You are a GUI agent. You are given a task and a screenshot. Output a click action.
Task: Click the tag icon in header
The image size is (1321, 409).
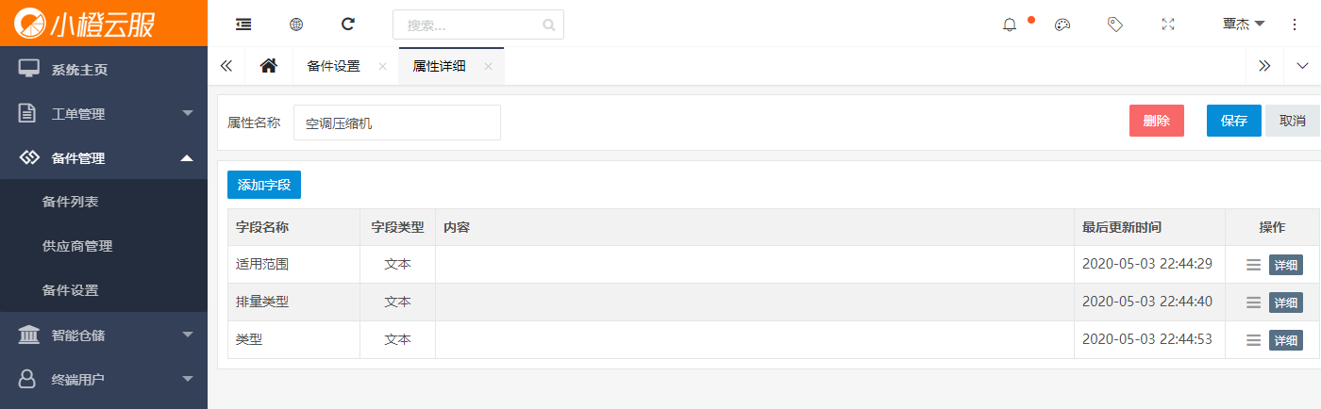1115,25
